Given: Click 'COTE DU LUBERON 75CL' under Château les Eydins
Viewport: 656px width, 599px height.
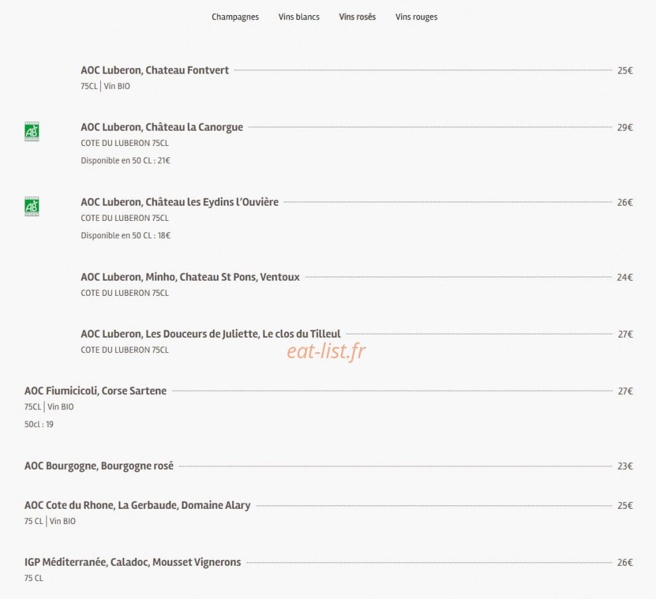Looking at the screenshot, I should (125, 218).
